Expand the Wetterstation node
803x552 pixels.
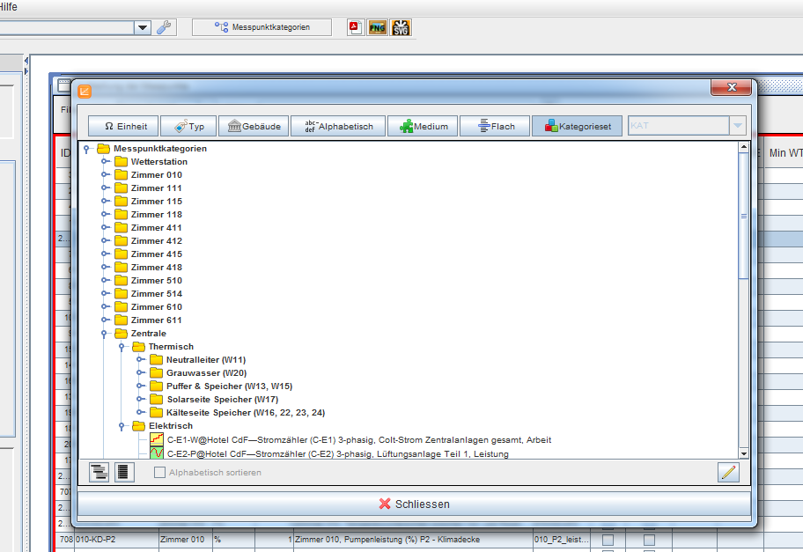[105, 161]
